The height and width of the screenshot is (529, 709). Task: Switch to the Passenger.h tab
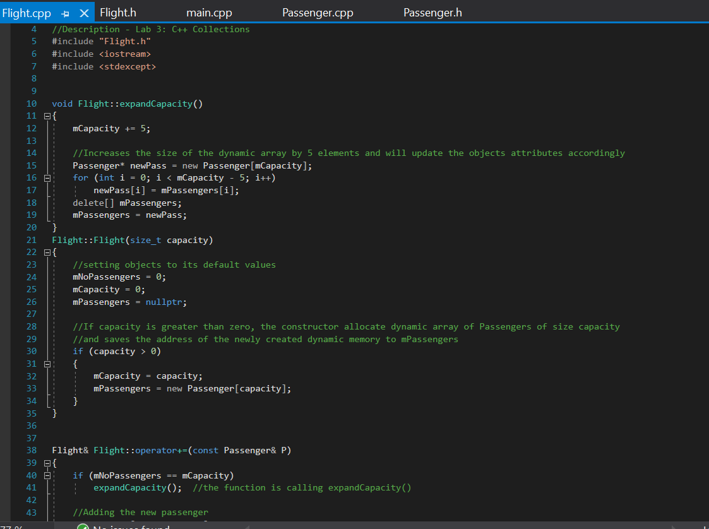click(432, 12)
